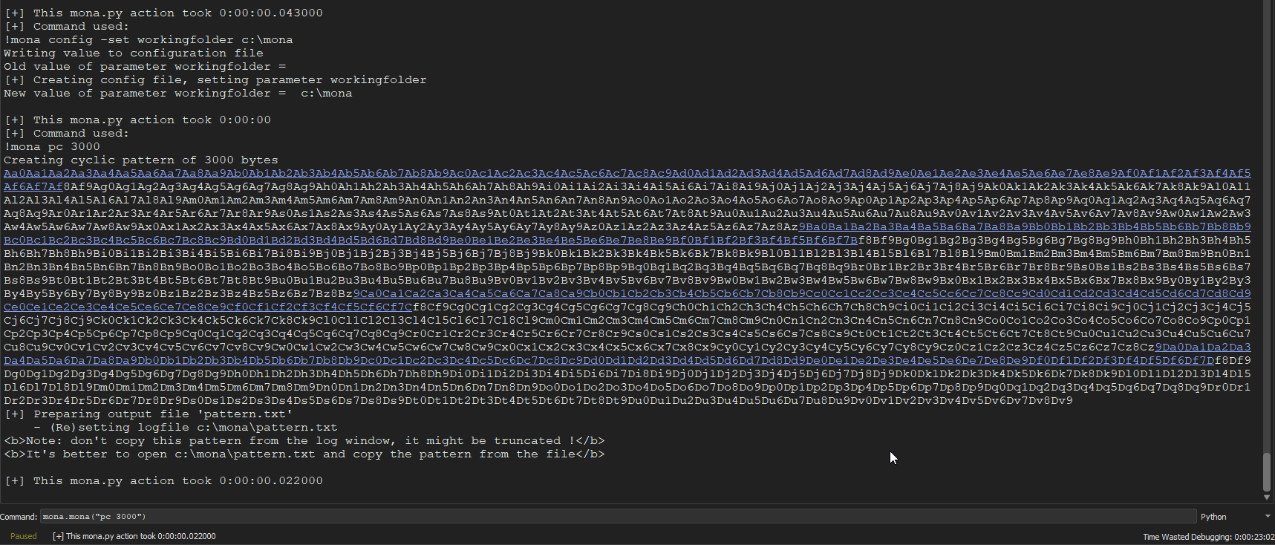Click the Time Wasted Debugging counter

pyautogui.click(x=1208, y=537)
